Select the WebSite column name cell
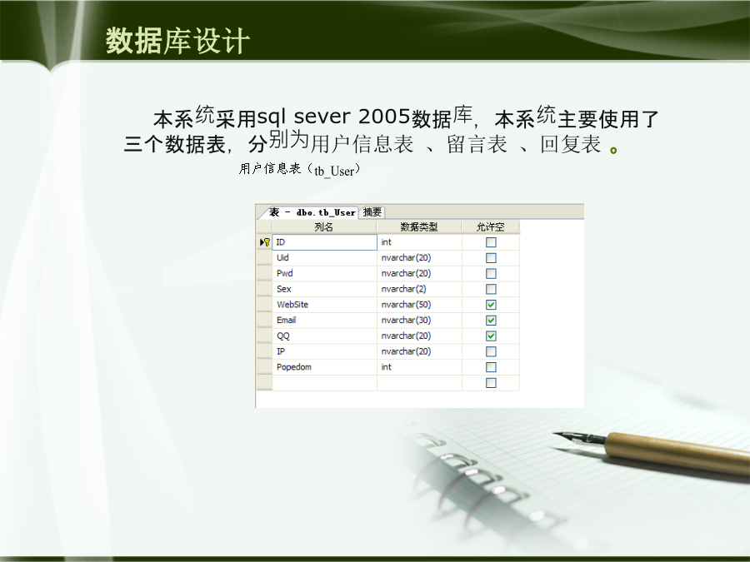This screenshot has height=562, width=750. [324, 305]
